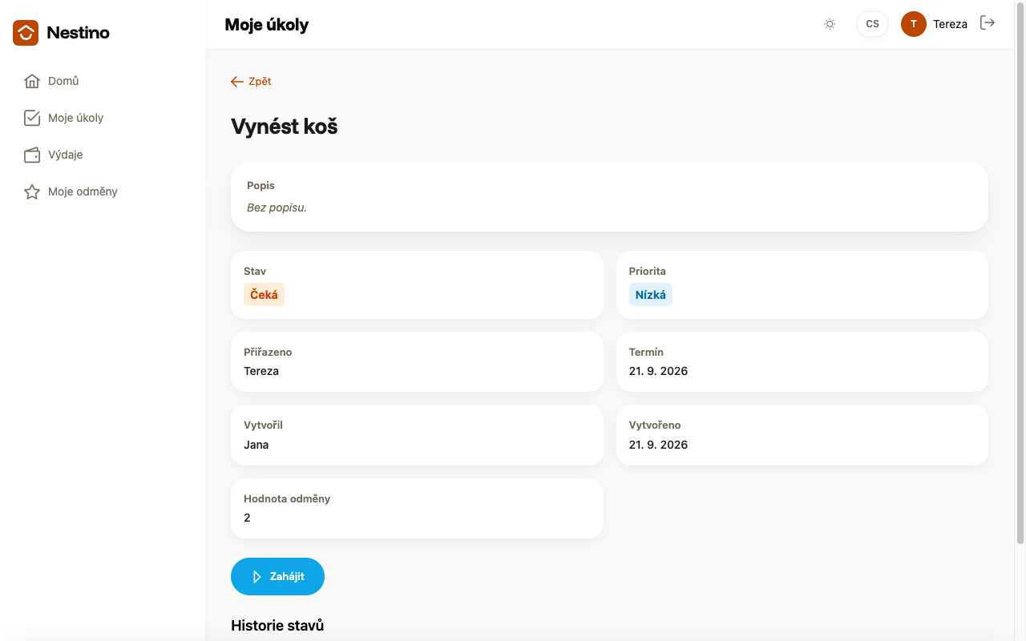Click the Tereza value under Přiřazeno
The image size is (1026, 641).
pyautogui.click(x=261, y=371)
